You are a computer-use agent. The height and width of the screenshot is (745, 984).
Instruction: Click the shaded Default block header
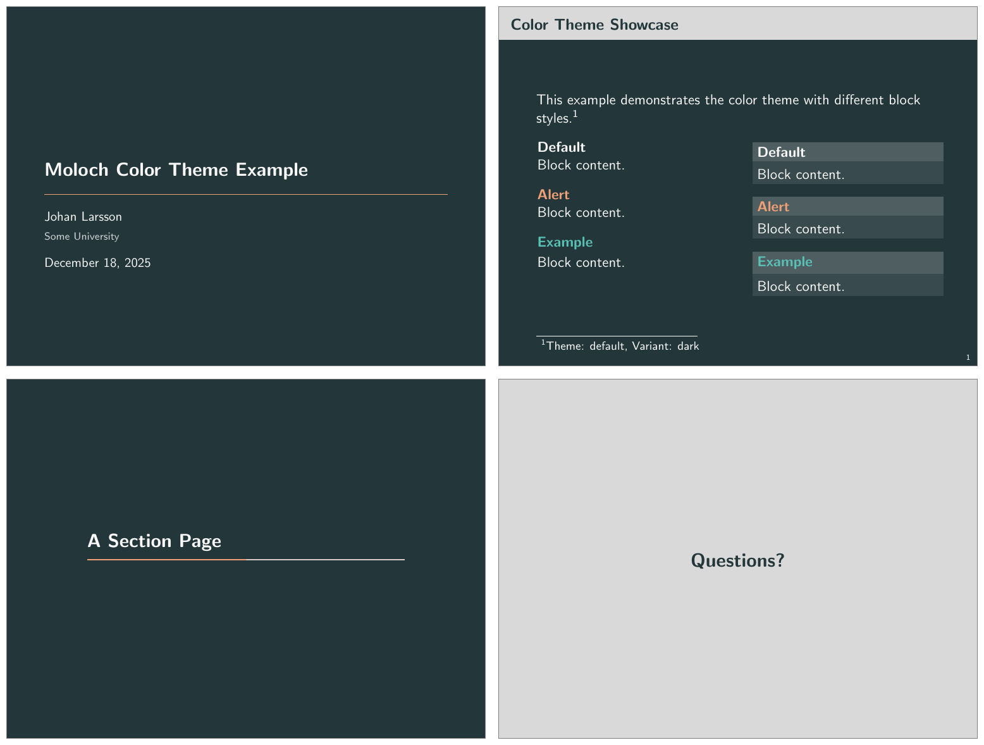(x=847, y=152)
